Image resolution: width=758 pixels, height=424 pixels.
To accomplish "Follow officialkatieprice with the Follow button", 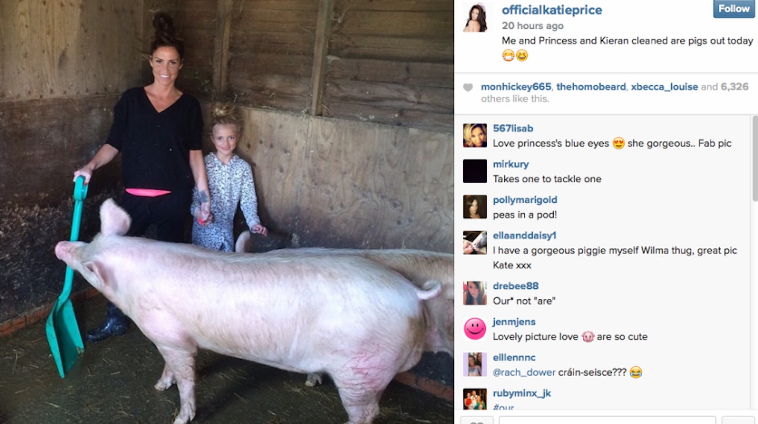I will [734, 8].
